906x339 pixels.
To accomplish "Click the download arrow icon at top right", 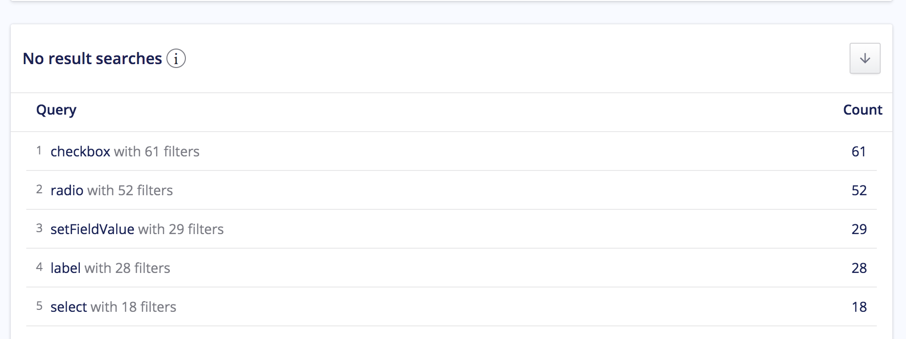I will pyautogui.click(x=865, y=58).
